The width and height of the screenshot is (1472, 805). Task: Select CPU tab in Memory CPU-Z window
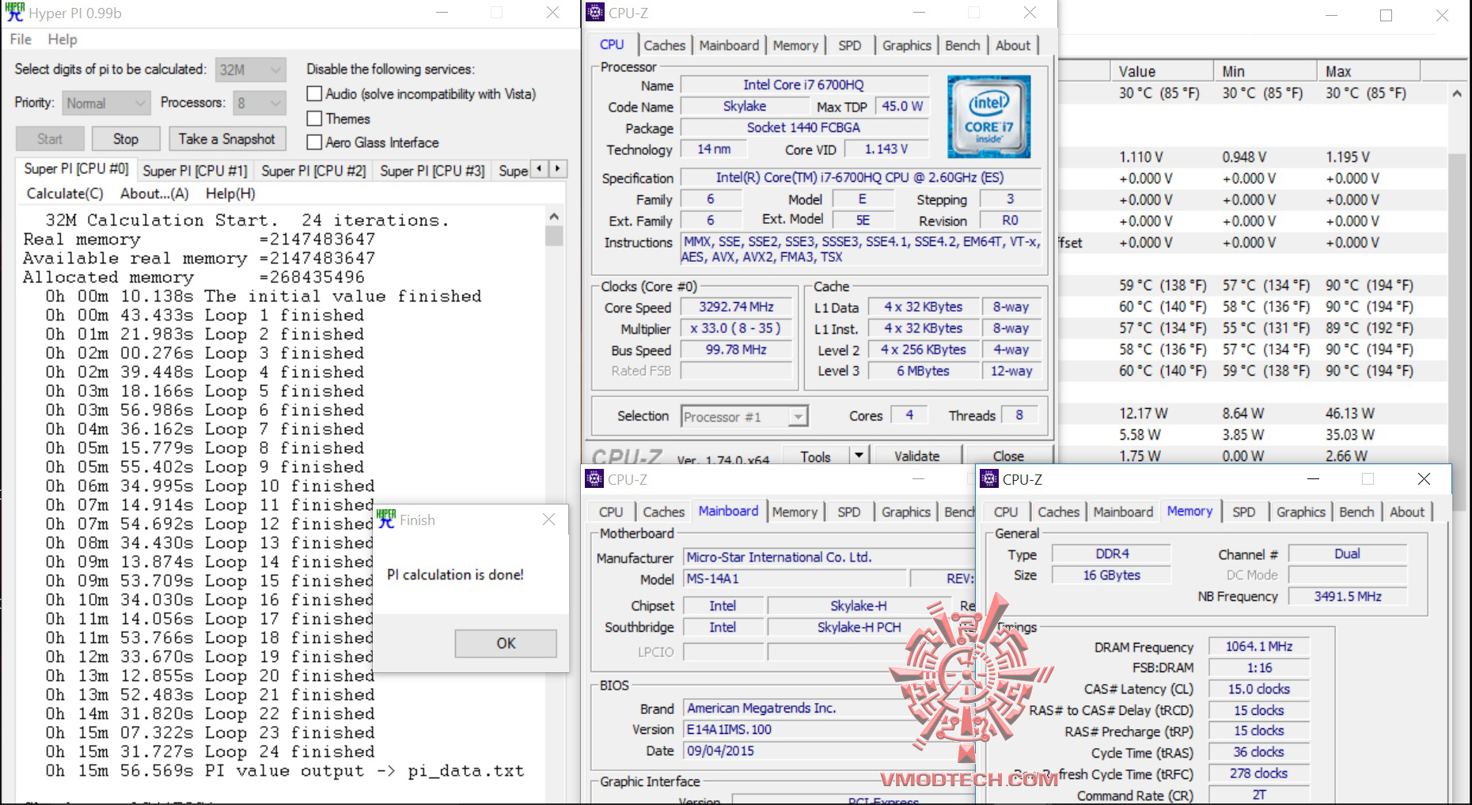pos(1006,512)
